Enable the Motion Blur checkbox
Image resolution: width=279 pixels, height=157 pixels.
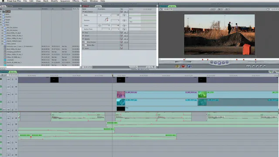[86, 45]
